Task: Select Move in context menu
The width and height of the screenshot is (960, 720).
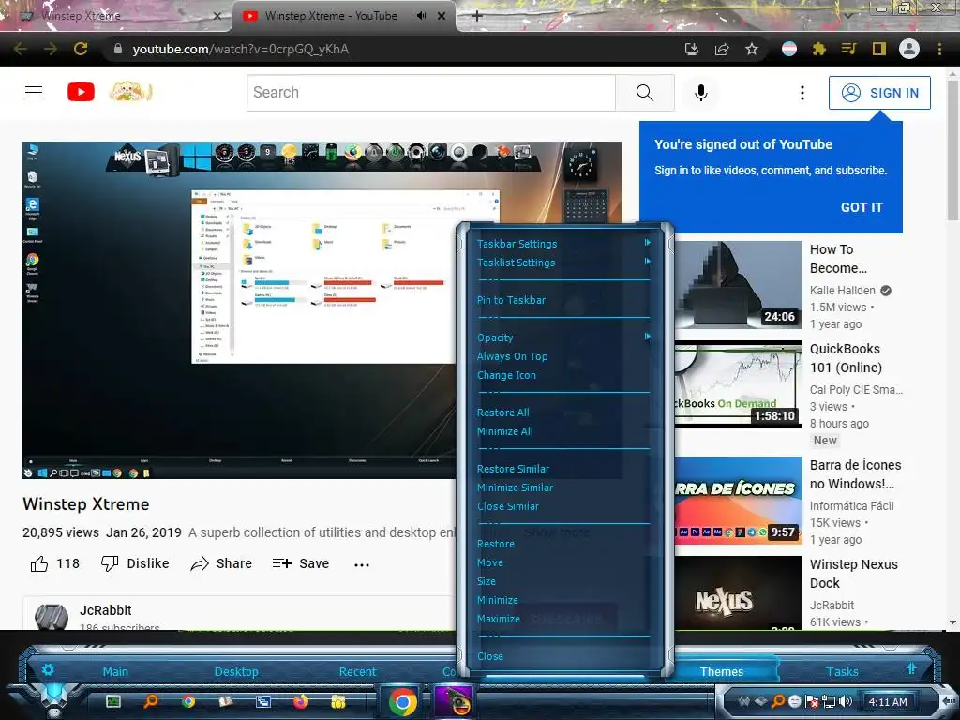Action: pos(489,562)
